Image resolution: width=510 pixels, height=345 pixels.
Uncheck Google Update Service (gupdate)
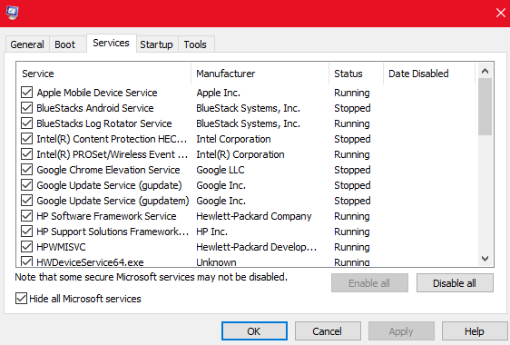(26, 185)
